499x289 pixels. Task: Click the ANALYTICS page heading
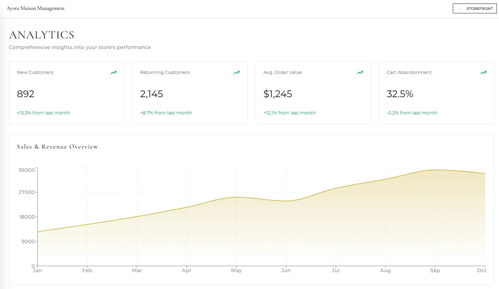(x=42, y=35)
